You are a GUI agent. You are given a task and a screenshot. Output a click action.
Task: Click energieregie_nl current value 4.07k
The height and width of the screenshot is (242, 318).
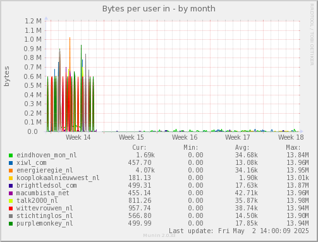click(x=145, y=171)
